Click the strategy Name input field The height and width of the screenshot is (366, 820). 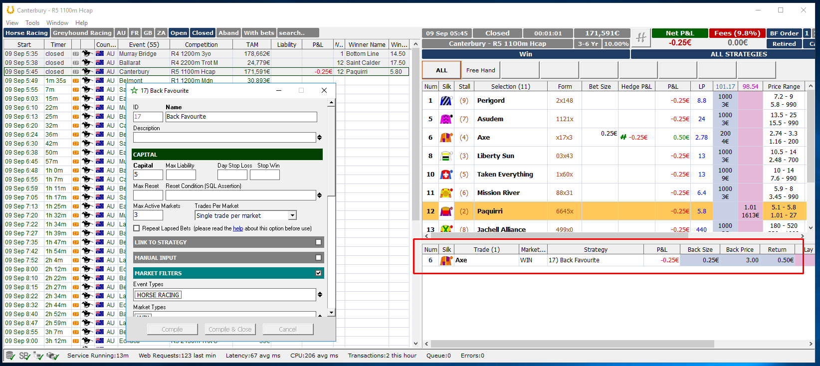[x=241, y=117]
